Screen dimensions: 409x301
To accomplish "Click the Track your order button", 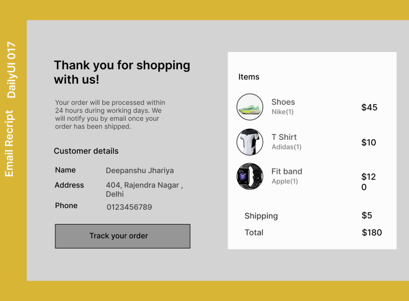I will 122,236.
